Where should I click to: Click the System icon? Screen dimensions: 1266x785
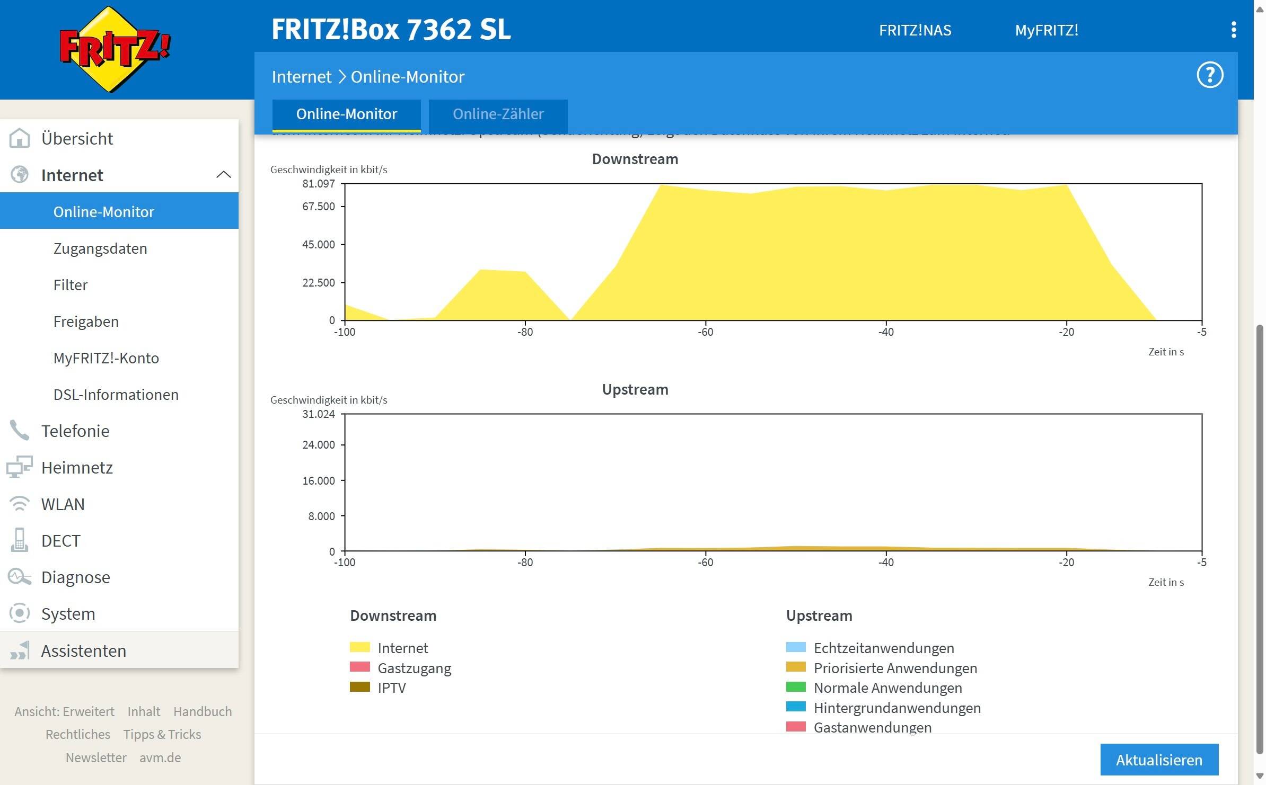(x=20, y=613)
